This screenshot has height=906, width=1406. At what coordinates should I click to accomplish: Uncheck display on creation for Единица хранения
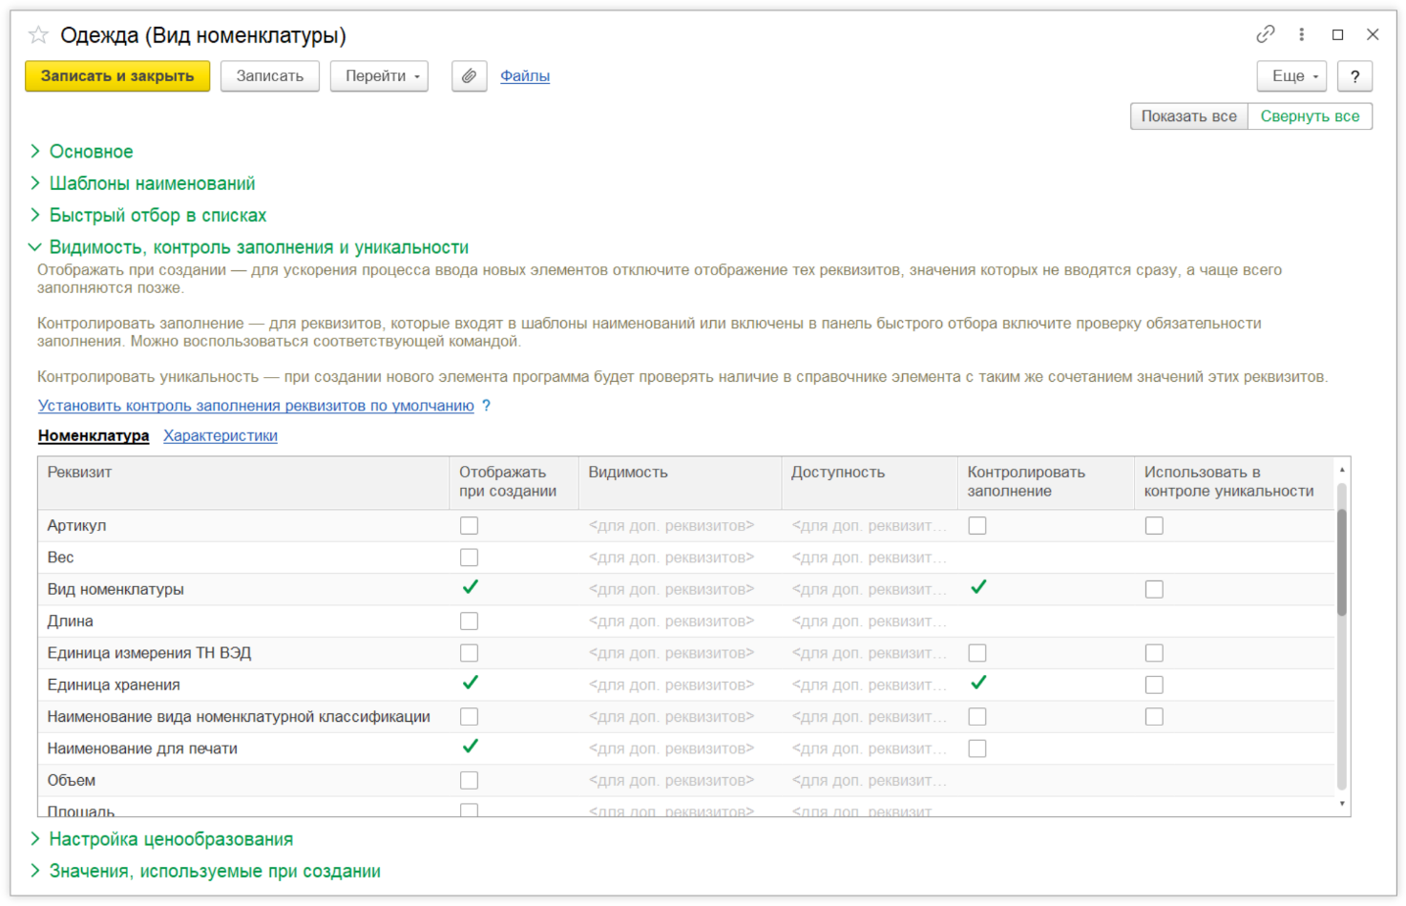click(x=469, y=684)
